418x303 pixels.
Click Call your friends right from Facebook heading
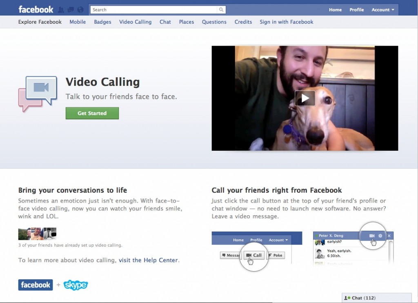point(277,190)
